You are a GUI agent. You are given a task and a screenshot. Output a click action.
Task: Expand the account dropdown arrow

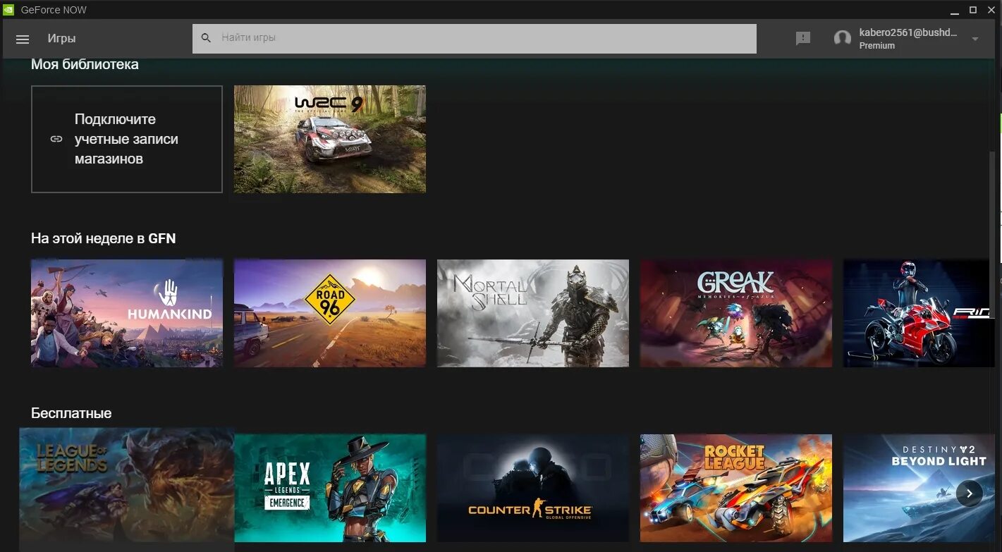click(x=975, y=39)
